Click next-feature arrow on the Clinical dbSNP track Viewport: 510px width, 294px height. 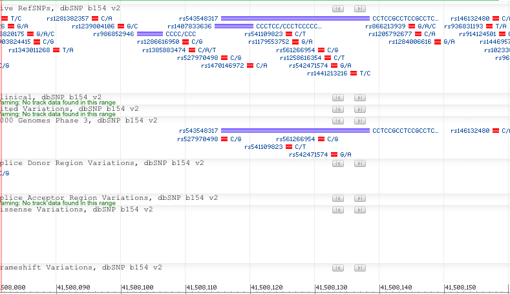tap(360, 97)
